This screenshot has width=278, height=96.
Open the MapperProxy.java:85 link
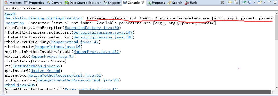(52, 57)
